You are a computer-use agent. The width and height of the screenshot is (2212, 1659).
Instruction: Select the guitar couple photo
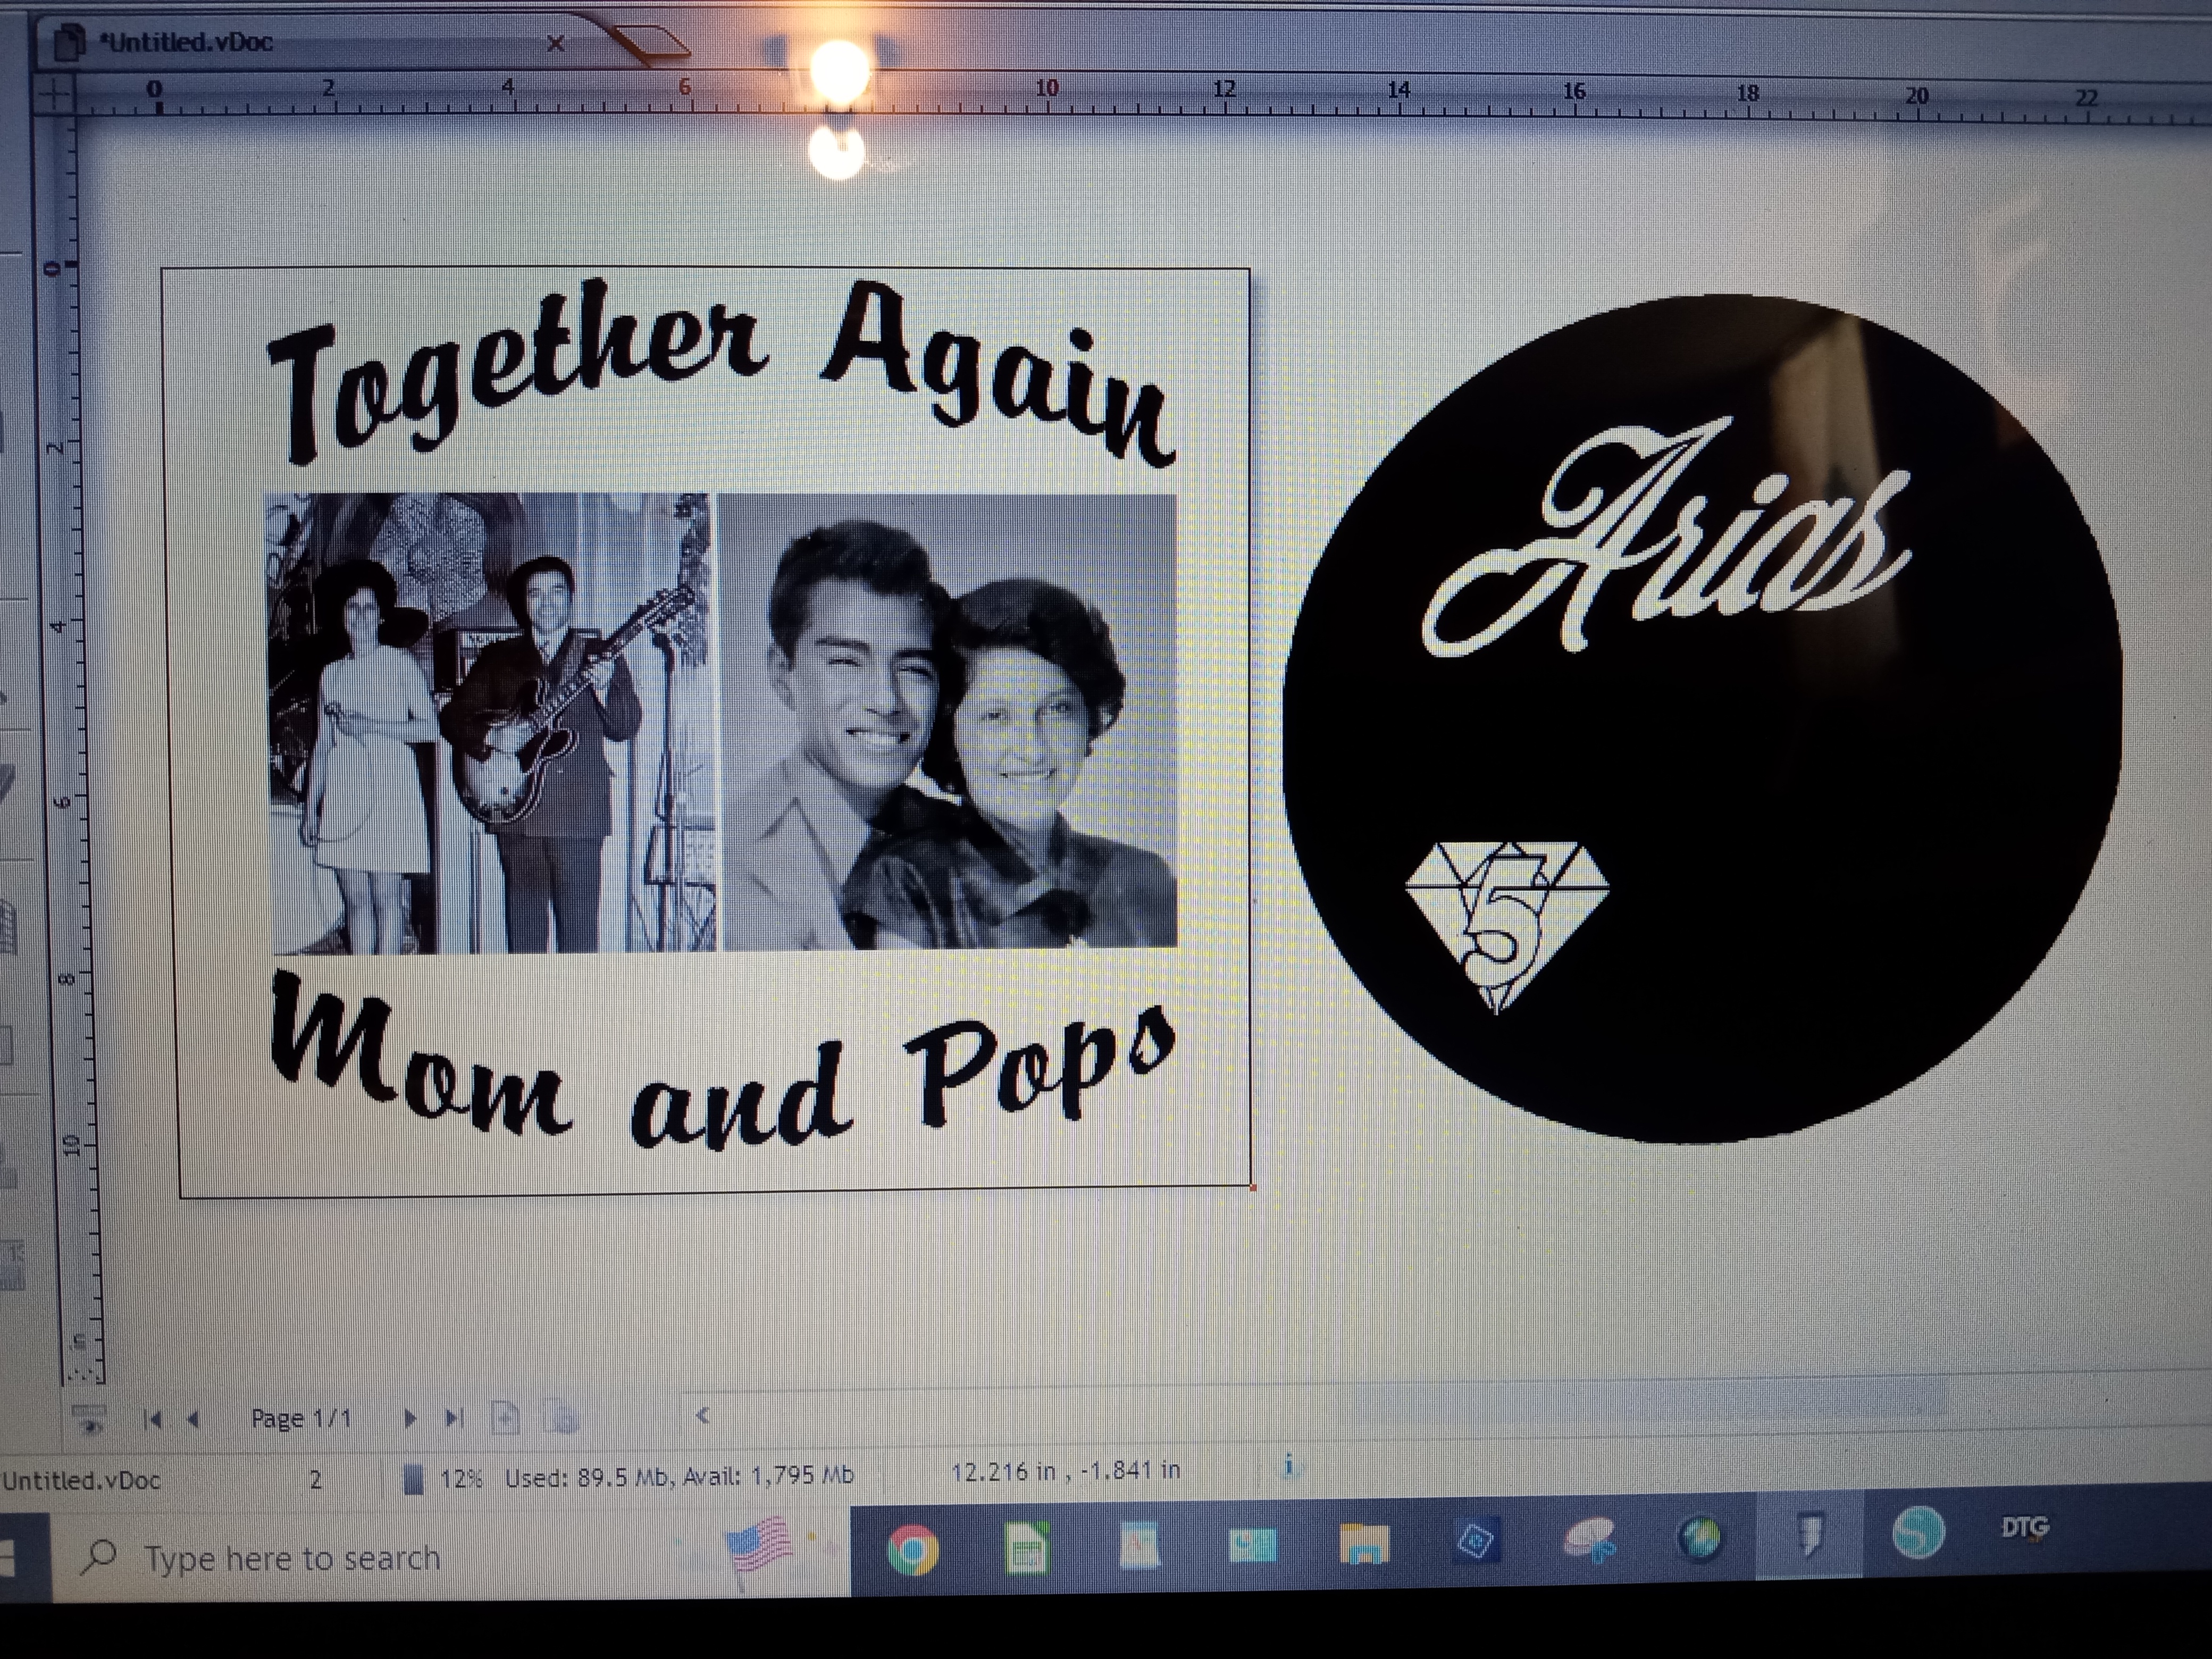pyautogui.click(x=490, y=722)
